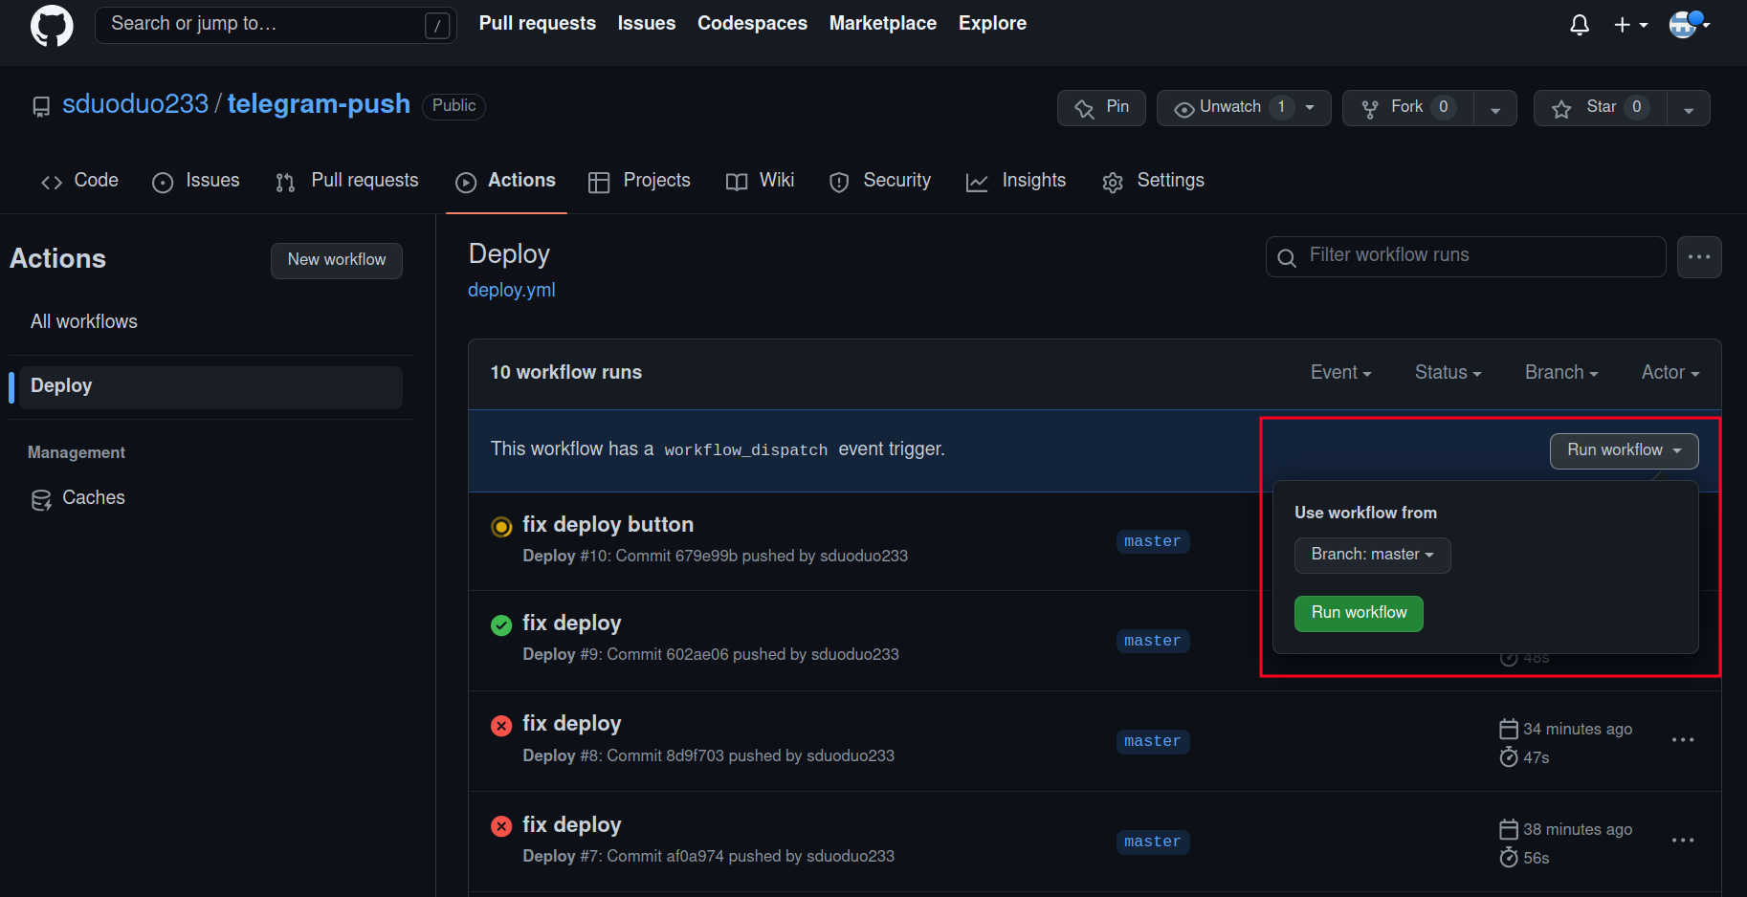Open user avatar profile menu
Viewport: 1747px width, 897px height.
point(1689,24)
